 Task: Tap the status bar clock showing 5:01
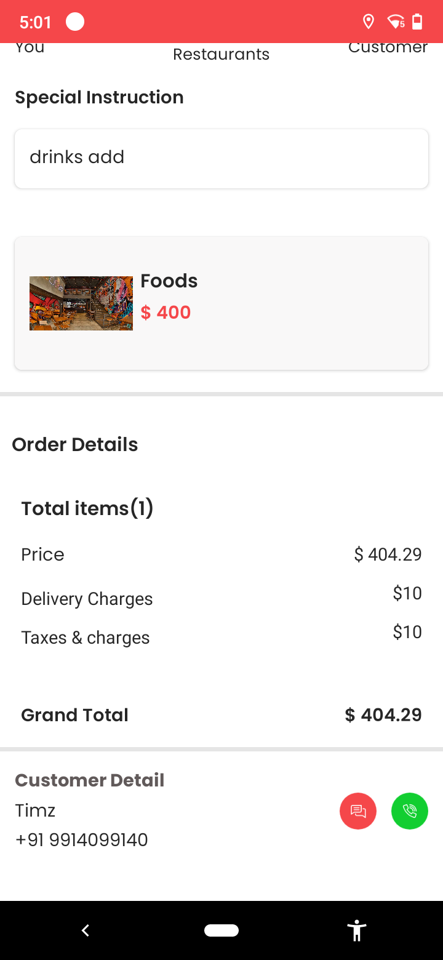36,23
